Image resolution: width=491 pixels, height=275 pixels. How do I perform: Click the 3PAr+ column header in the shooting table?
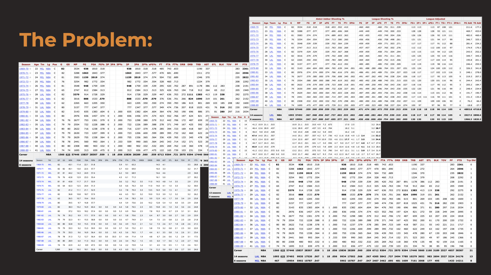coord(457,23)
